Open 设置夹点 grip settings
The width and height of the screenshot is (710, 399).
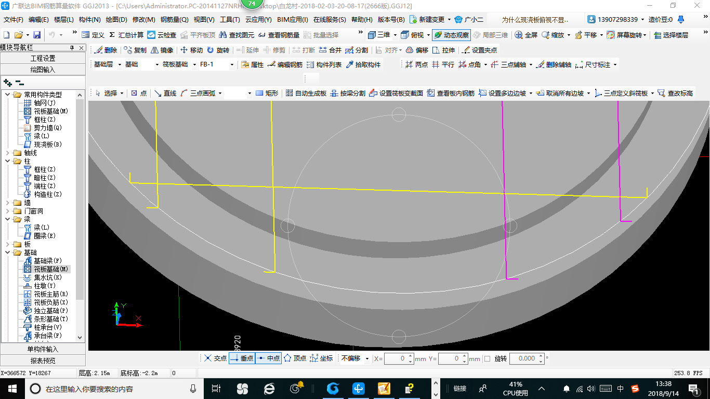[x=480, y=50]
